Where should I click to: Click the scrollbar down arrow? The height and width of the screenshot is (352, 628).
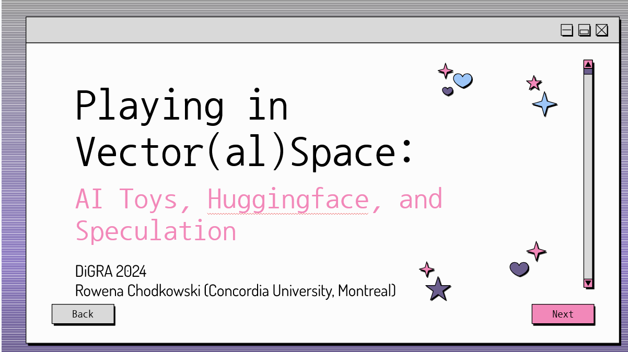click(x=588, y=283)
